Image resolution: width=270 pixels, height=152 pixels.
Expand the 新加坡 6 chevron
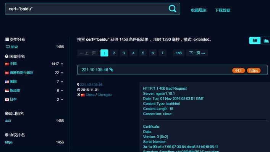(x=62, y=91)
